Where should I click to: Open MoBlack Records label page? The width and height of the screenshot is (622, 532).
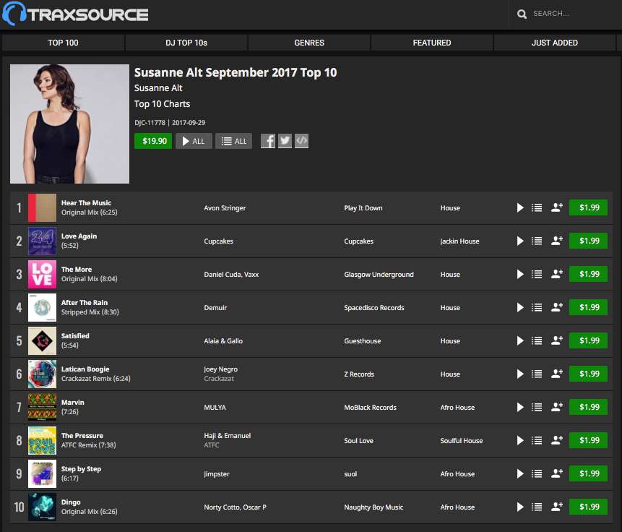tap(370, 408)
